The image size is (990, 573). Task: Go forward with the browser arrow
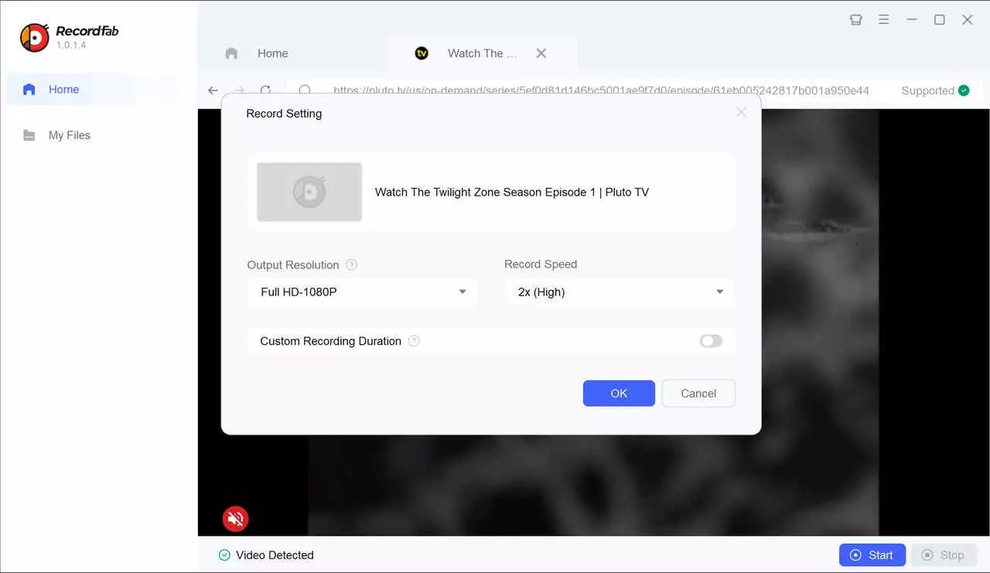click(240, 90)
